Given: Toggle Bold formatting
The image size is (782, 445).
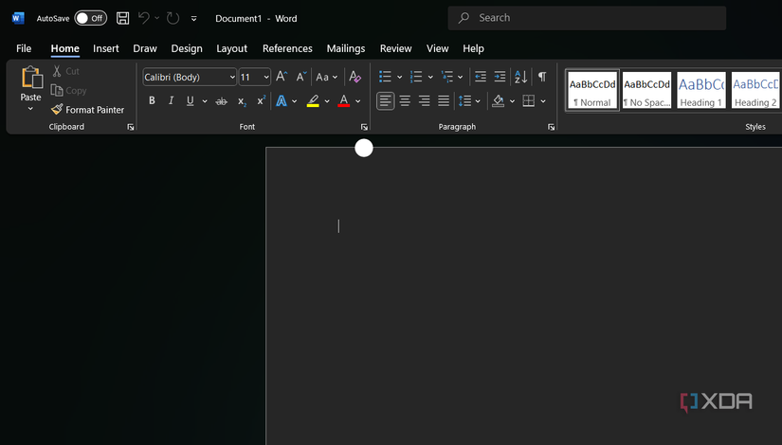Looking at the screenshot, I should coord(152,101).
